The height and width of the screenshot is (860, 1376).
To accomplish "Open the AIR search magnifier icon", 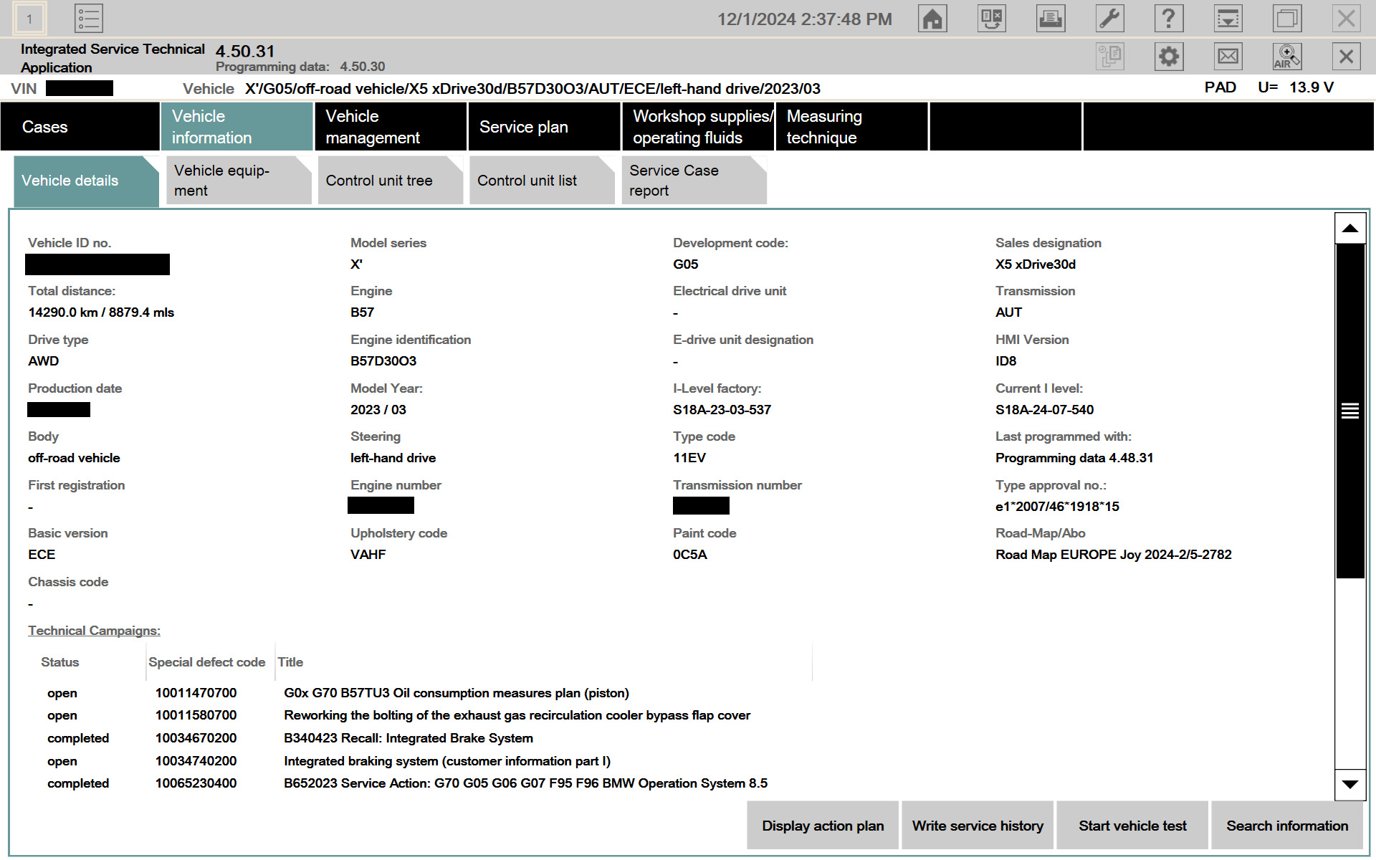I will click(x=1286, y=57).
